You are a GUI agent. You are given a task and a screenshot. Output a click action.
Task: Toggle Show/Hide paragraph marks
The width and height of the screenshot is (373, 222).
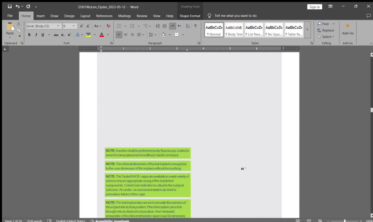coord(195,26)
